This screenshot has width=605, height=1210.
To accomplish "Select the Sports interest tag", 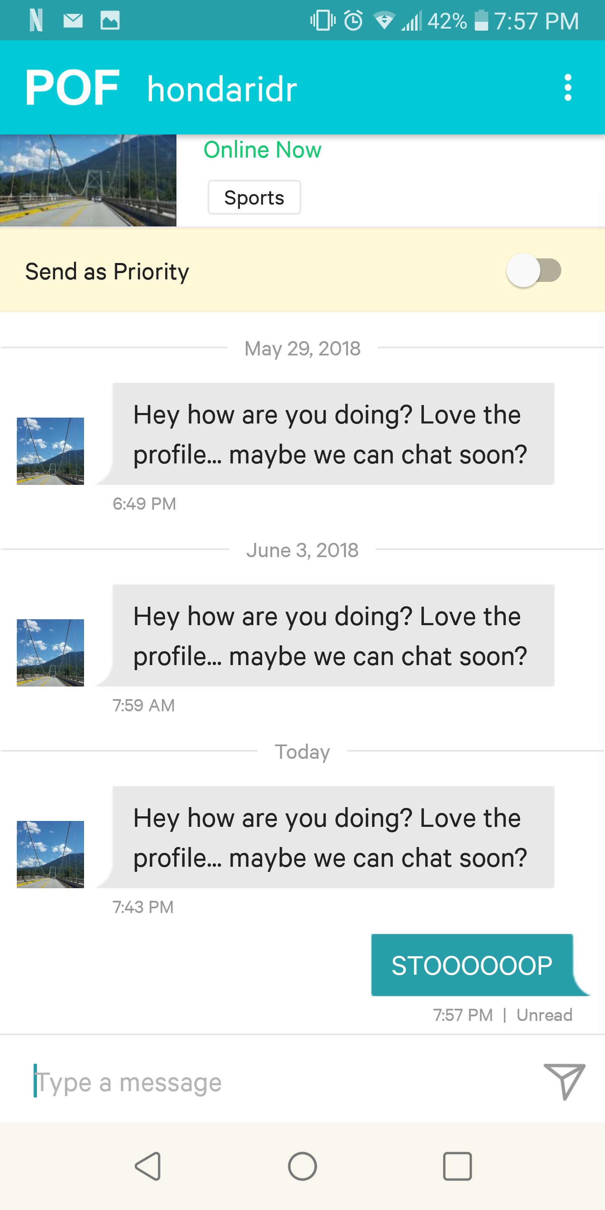I will pos(254,198).
